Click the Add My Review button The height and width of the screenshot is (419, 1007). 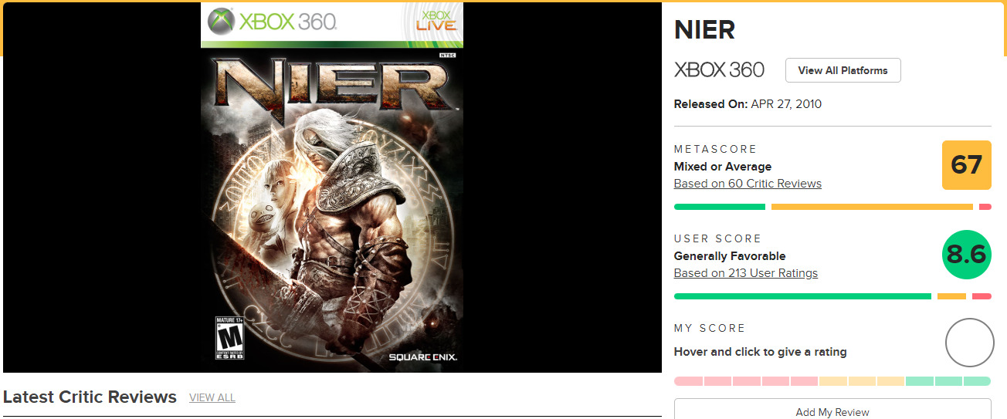(832, 410)
